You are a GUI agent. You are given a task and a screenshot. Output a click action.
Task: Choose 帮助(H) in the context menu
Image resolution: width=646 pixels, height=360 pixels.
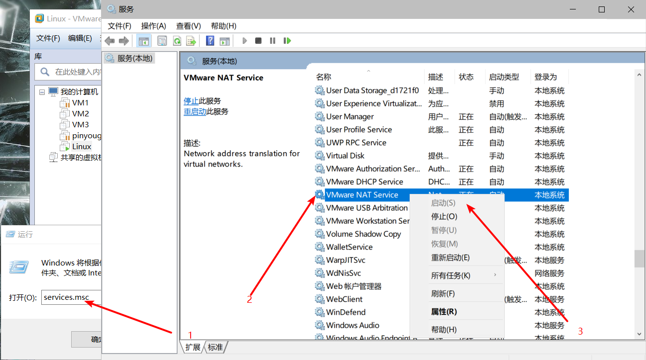[457, 330]
